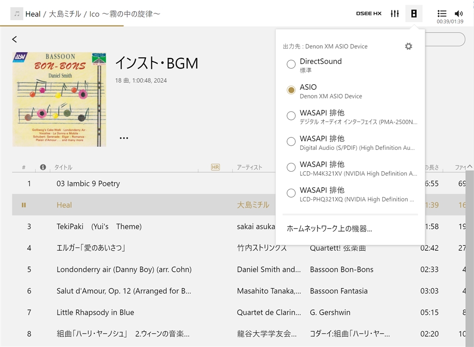Sort by アーティスト column header
This screenshot has height=347, width=474.
pos(249,167)
